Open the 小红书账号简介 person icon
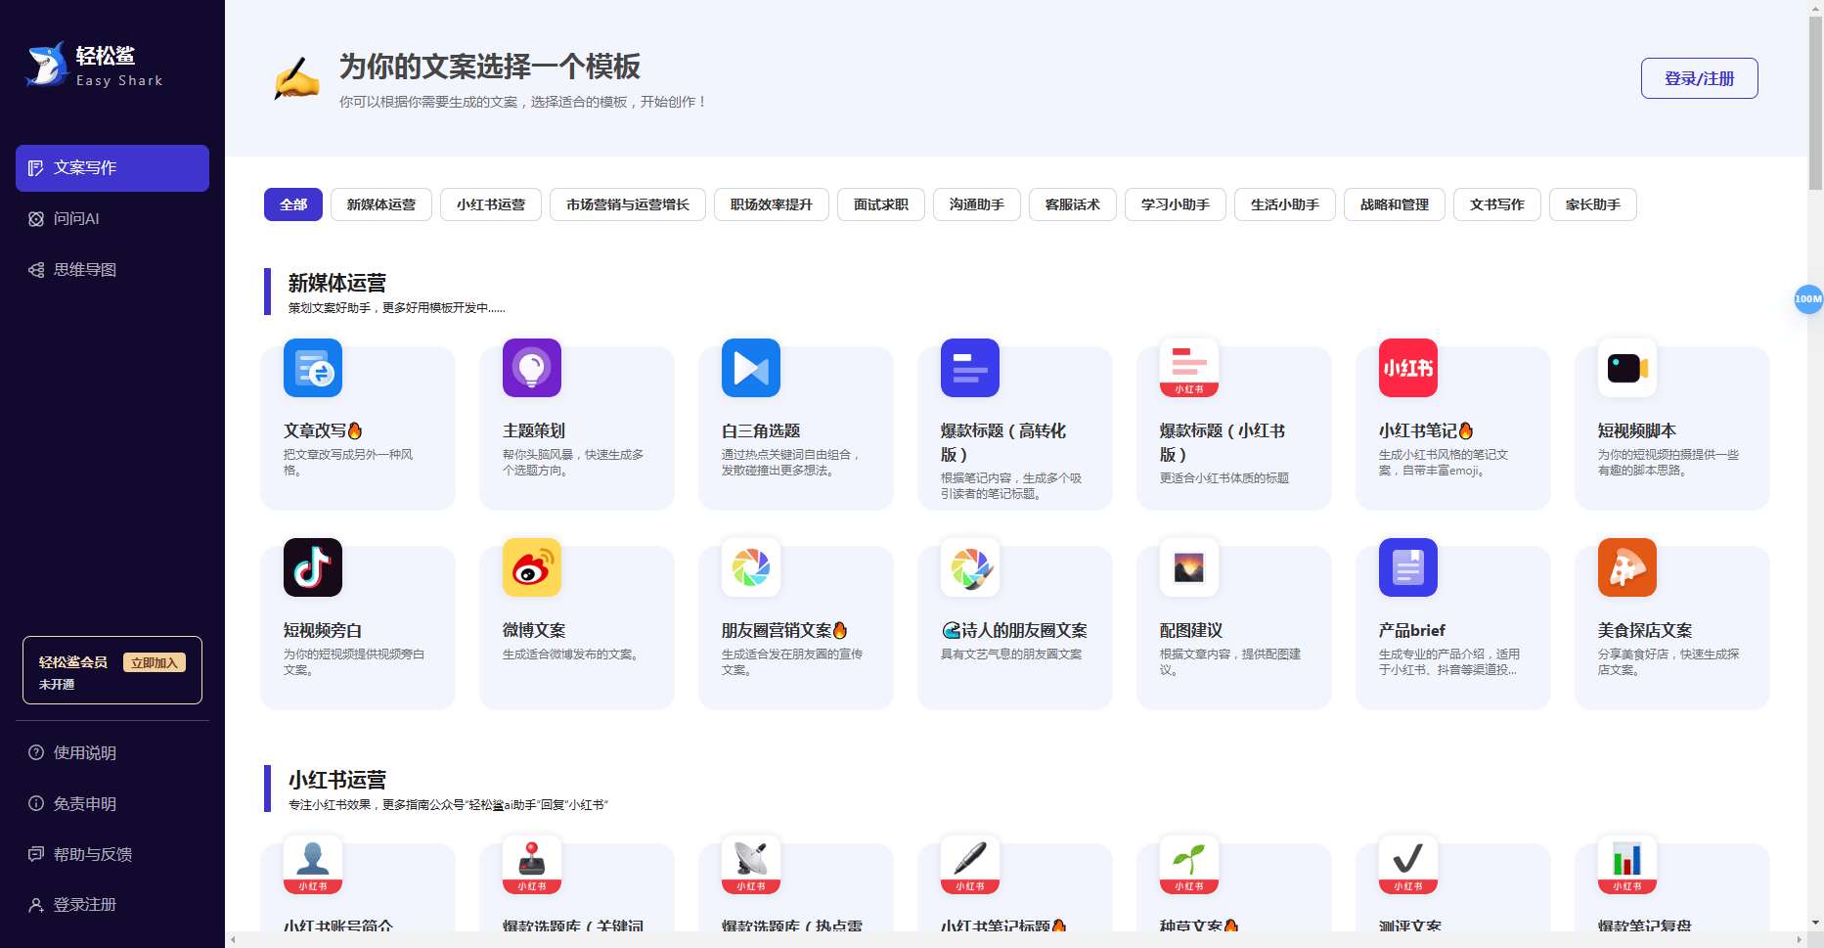 pos(313,865)
